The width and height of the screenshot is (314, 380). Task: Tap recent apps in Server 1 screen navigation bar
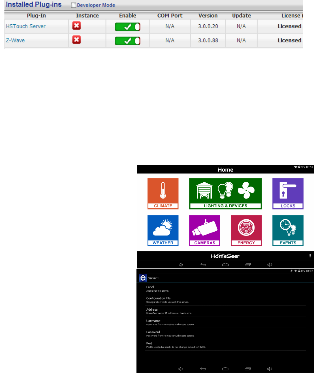248,369
